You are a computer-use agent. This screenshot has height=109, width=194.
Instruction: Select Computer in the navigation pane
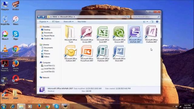(46, 63)
